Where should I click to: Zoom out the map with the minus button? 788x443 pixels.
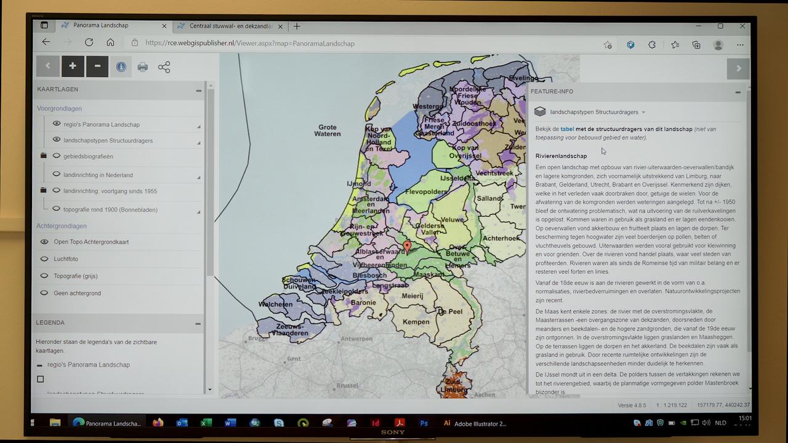tap(97, 66)
